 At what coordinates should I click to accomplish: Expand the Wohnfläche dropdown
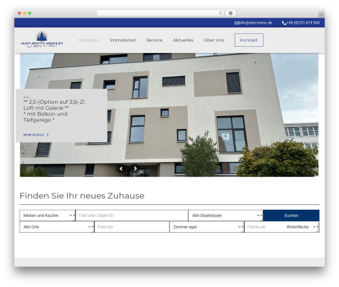tap(302, 227)
